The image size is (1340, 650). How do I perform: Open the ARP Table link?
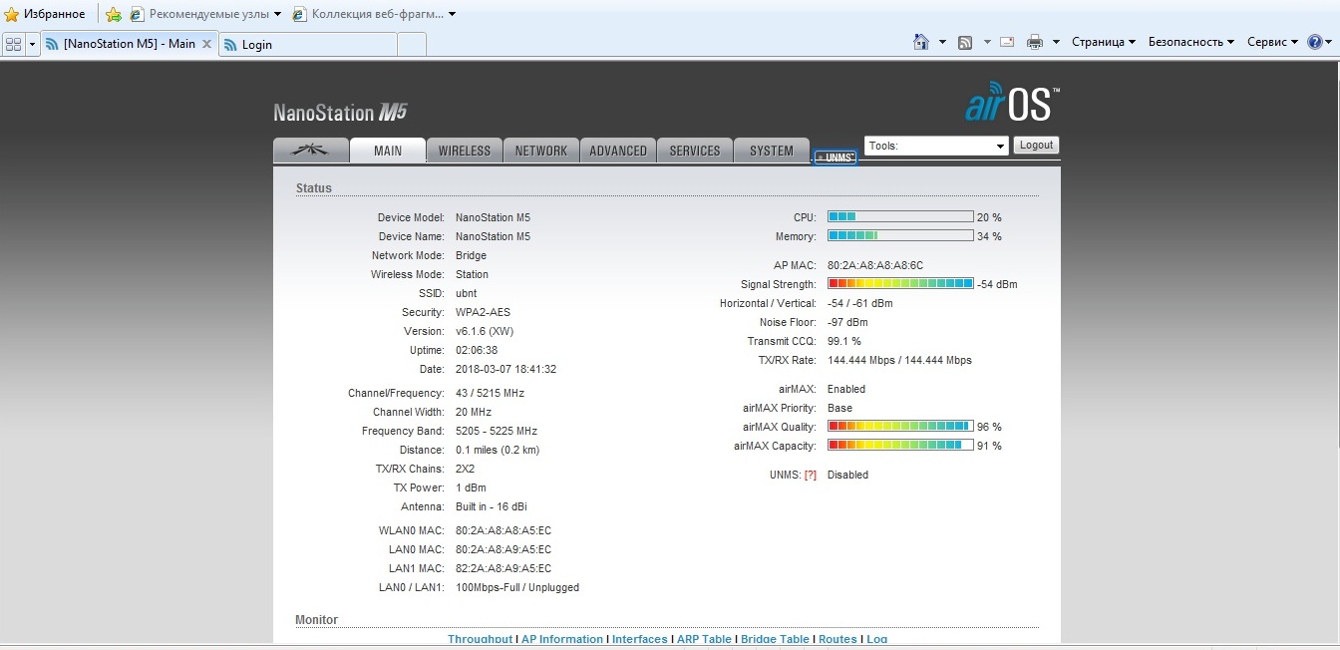coord(704,639)
